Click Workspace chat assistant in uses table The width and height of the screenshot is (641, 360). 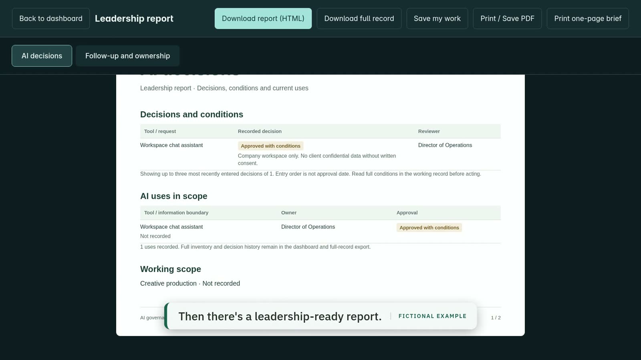[171, 227]
